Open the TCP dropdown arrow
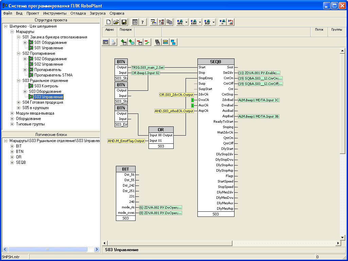This screenshot has width=348, height=261. click(x=214, y=22)
